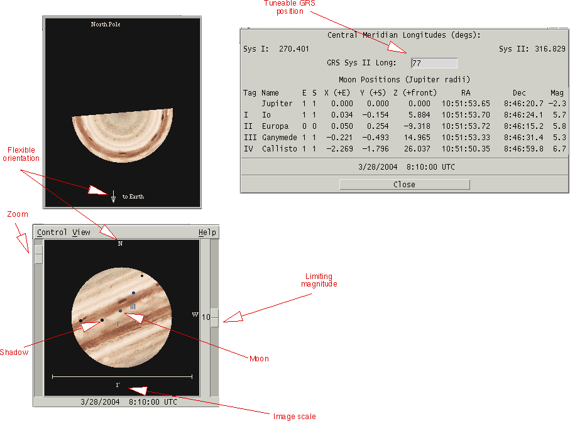570x421 pixels.
Task: Click the N orientation label above Jupiter
Action: point(120,243)
